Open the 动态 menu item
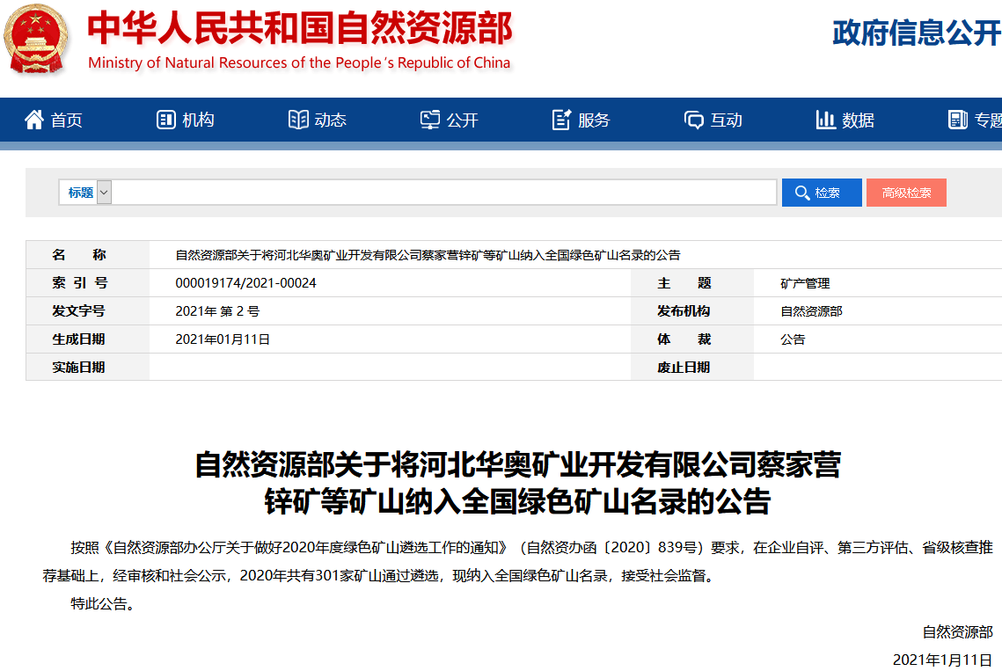The image size is (1002, 671). (x=331, y=120)
